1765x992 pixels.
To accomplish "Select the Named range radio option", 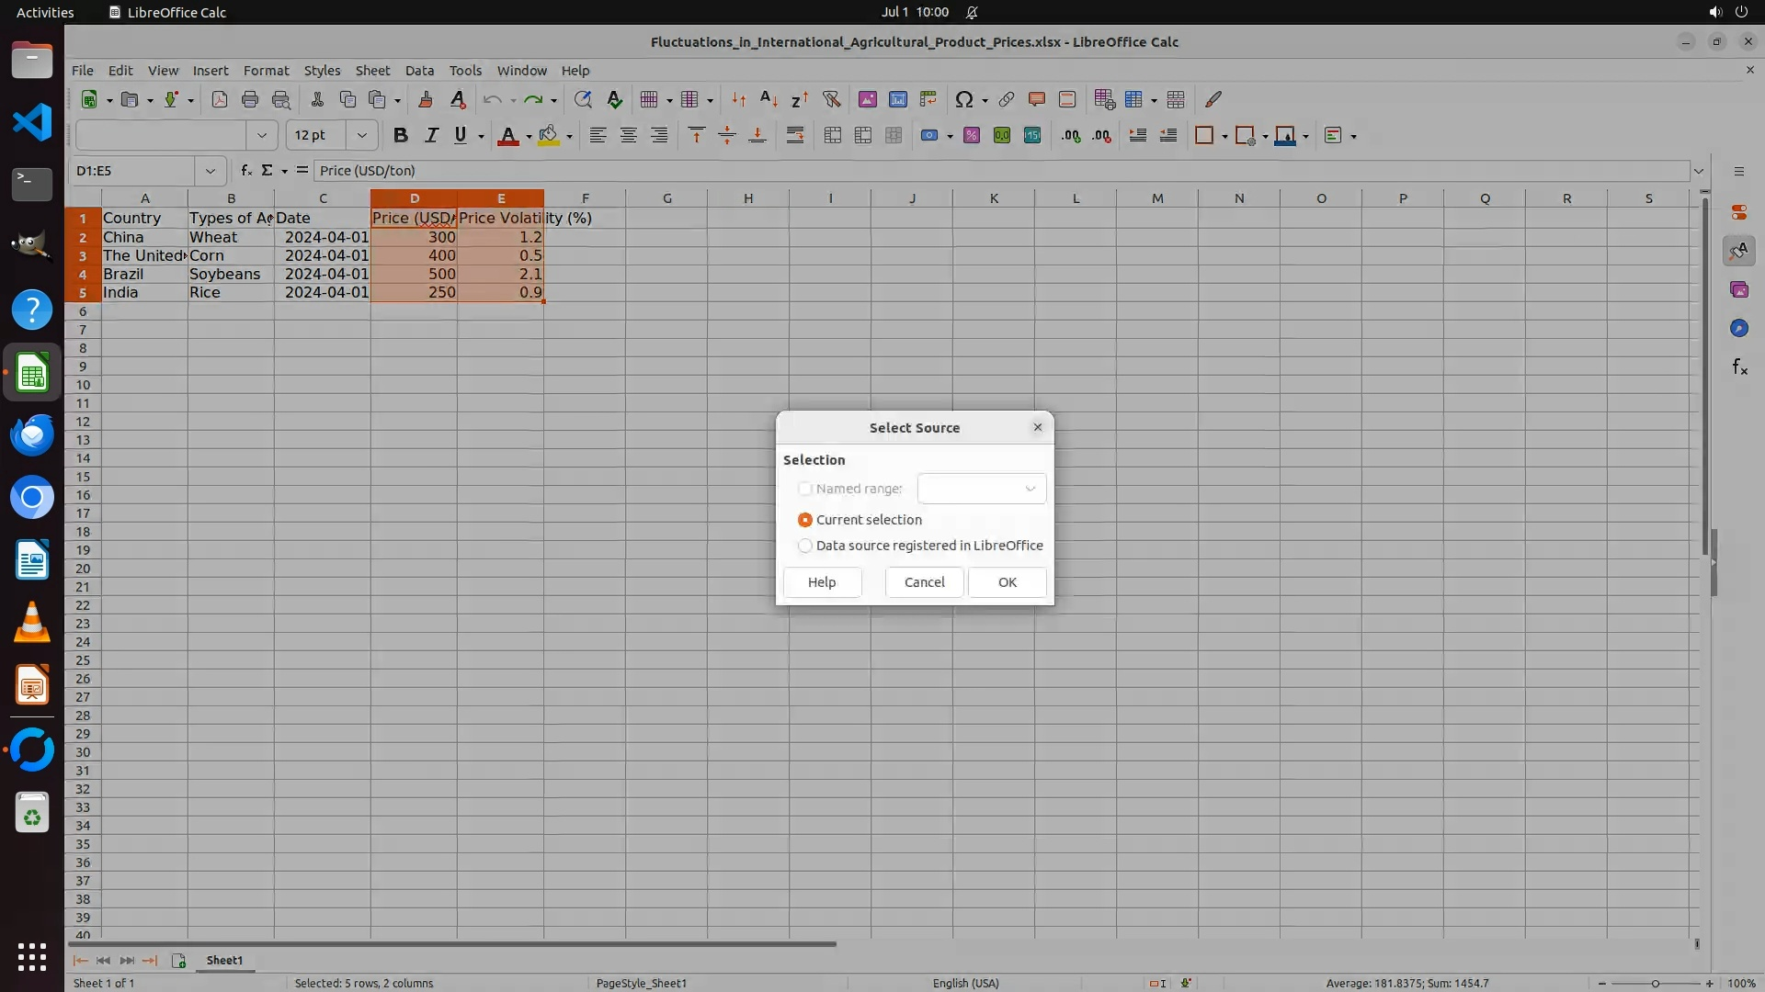I will tap(805, 489).
